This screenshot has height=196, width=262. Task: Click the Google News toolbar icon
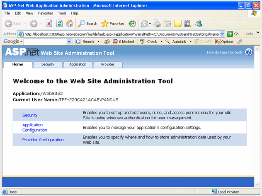tap(107, 41)
